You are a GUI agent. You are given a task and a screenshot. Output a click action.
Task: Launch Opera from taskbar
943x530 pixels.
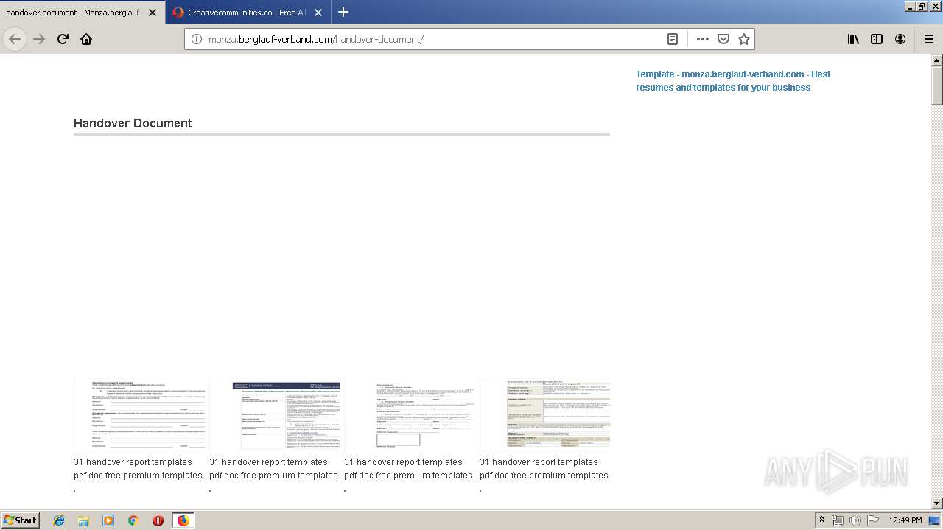pos(158,520)
